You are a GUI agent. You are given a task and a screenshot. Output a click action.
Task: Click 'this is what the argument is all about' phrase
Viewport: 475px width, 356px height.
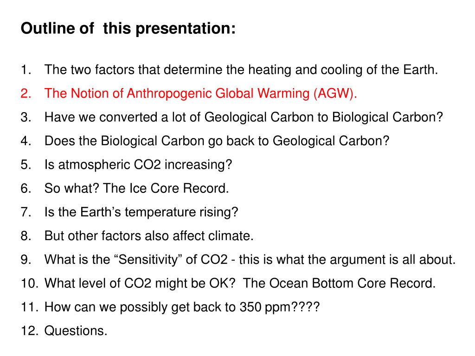(347, 260)
